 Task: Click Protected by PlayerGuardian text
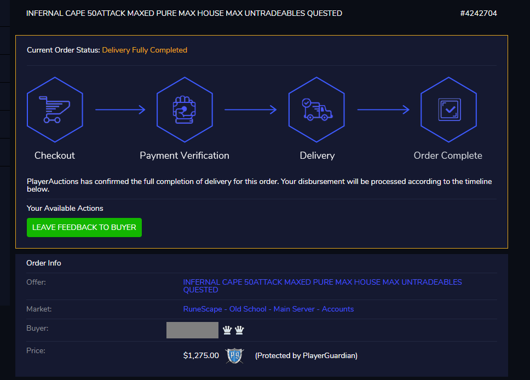[306, 356]
